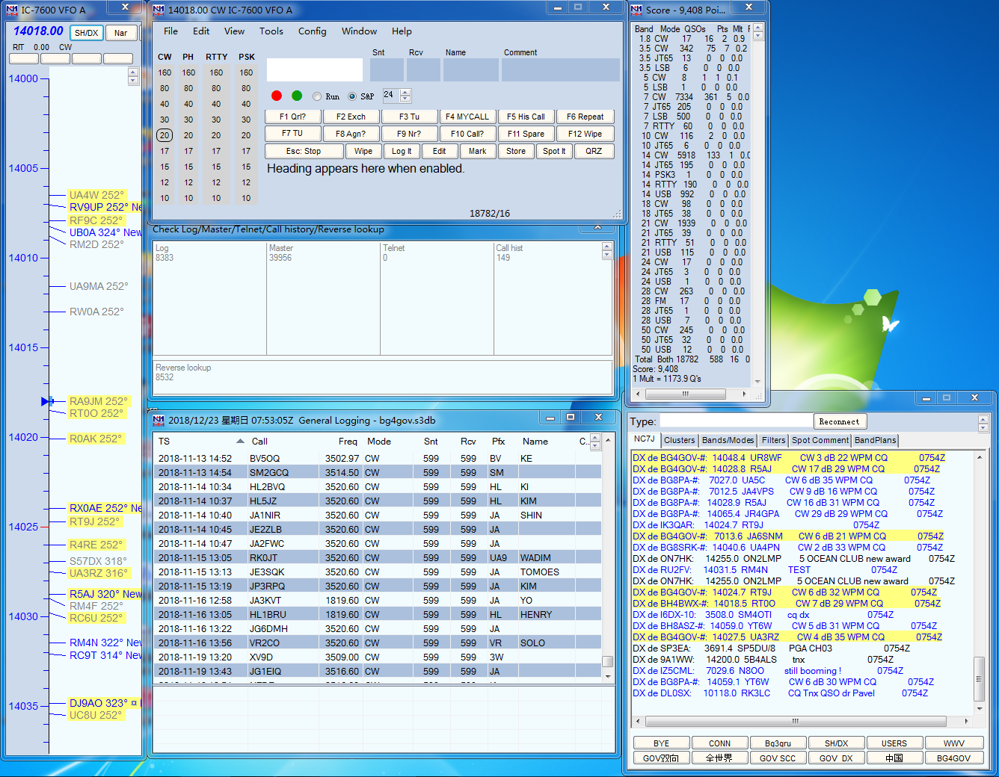Click the green LED indicator in Entry window
This screenshot has height=777, width=999.
(x=297, y=96)
